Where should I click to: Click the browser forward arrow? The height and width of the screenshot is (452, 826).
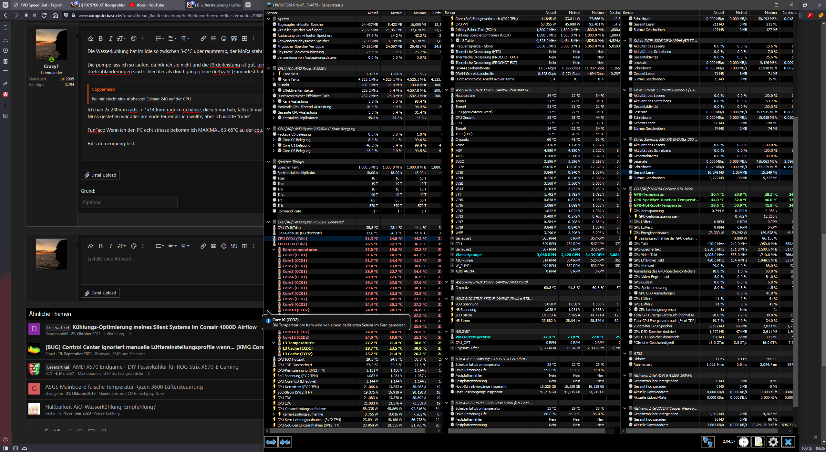[x=16, y=15]
